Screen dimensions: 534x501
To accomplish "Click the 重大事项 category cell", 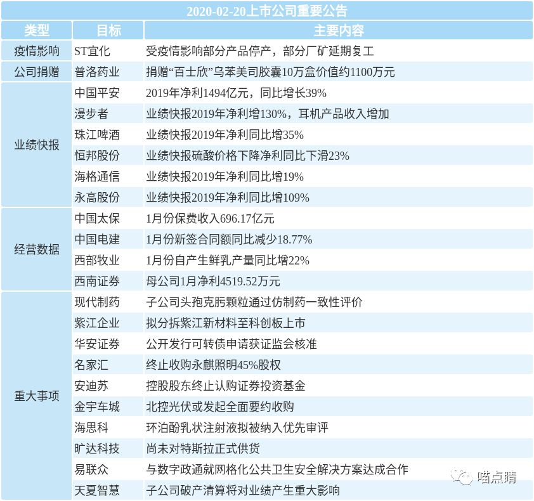I will (36, 396).
